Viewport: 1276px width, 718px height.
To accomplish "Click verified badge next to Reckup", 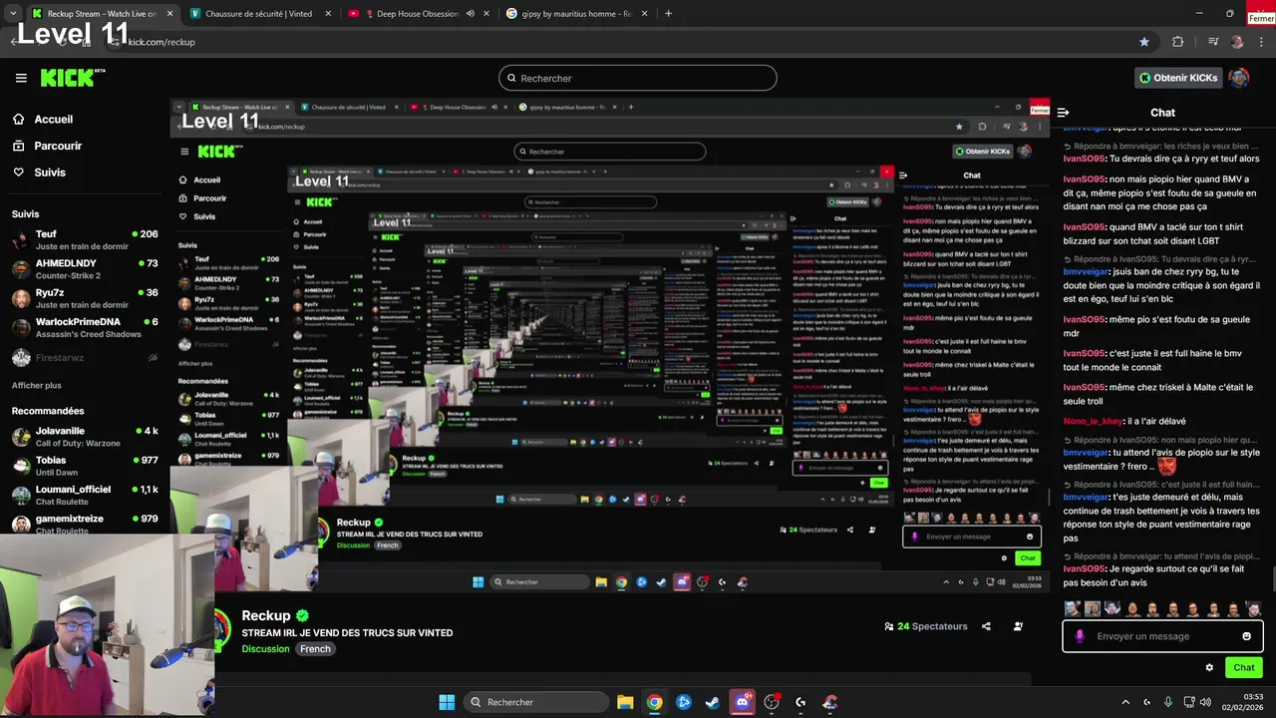I will pyautogui.click(x=302, y=616).
